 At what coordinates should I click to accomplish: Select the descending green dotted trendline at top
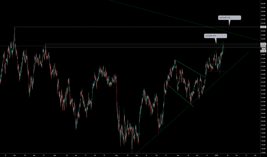172,17
